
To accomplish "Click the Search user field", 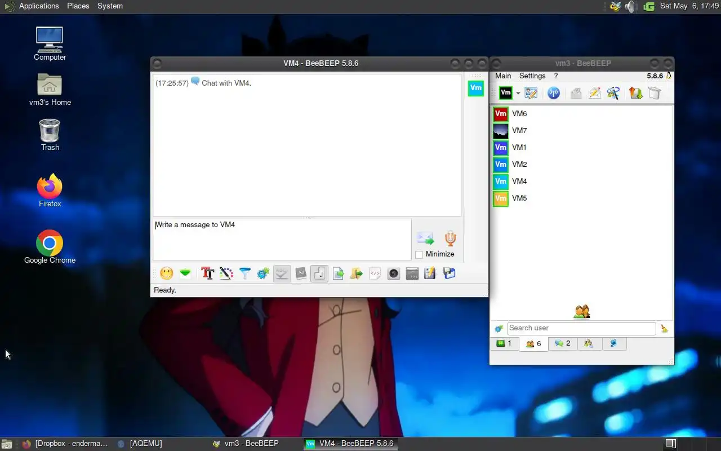I will click(x=581, y=328).
